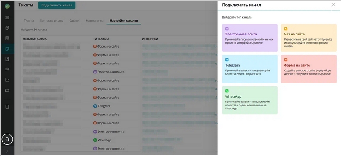Click the WhatsApp icon in the channel table row

click(x=95, y=140)
